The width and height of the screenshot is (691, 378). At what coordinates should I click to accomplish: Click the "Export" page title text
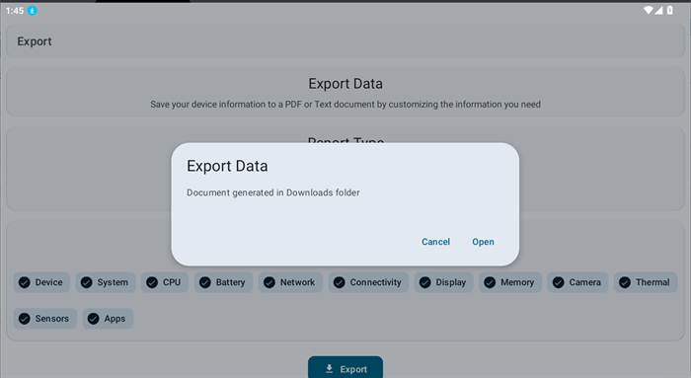coord(35,41)
